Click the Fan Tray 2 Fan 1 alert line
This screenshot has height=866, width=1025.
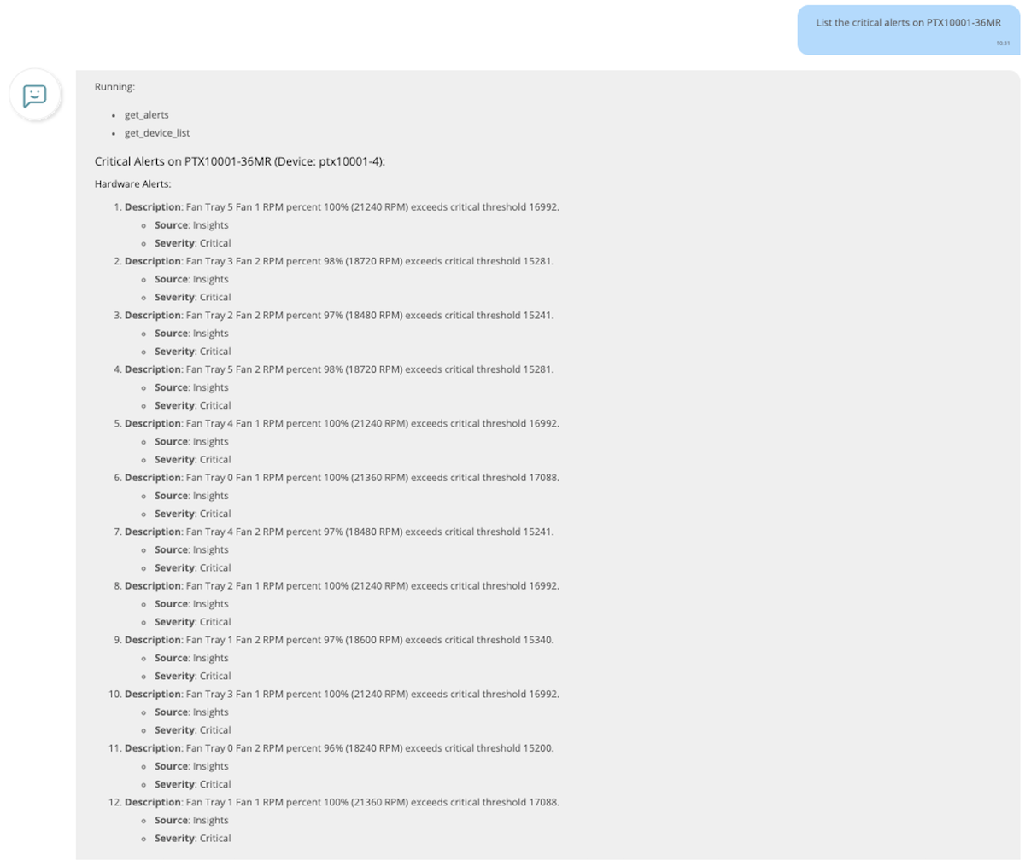coord(342,586)
